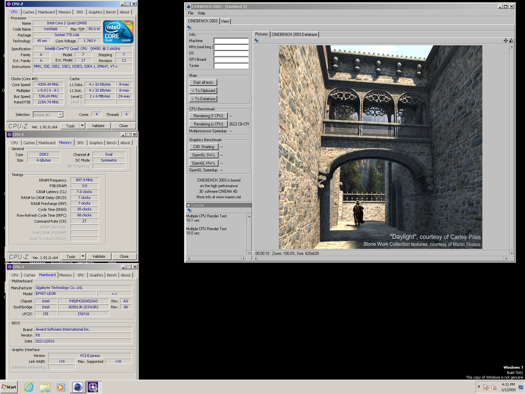Click the 2622 CB-CPU render score
The height and width of the screenshot is (394, 525).
[239, 124]
